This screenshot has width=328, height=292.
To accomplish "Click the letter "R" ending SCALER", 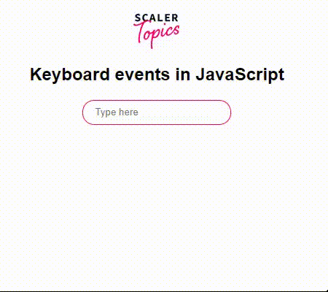I will [175, 18].
